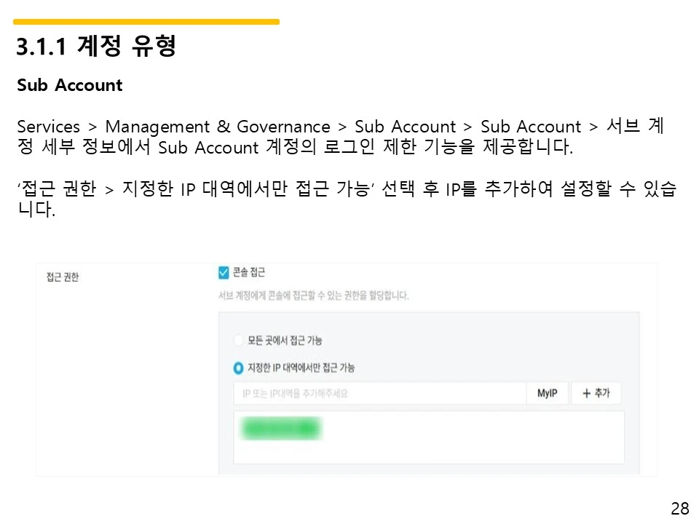Screen dimensions: 699x524
Task: Click the bold 'Sub Account' subheading
Action: (x=68, y=86)
